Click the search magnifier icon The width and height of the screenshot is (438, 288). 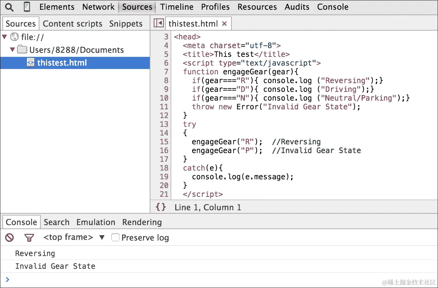click(8, 7)
